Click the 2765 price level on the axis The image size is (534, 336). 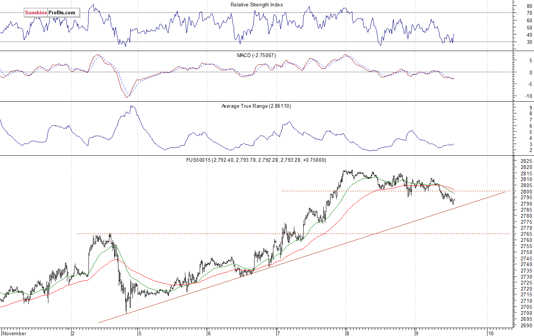526,234
